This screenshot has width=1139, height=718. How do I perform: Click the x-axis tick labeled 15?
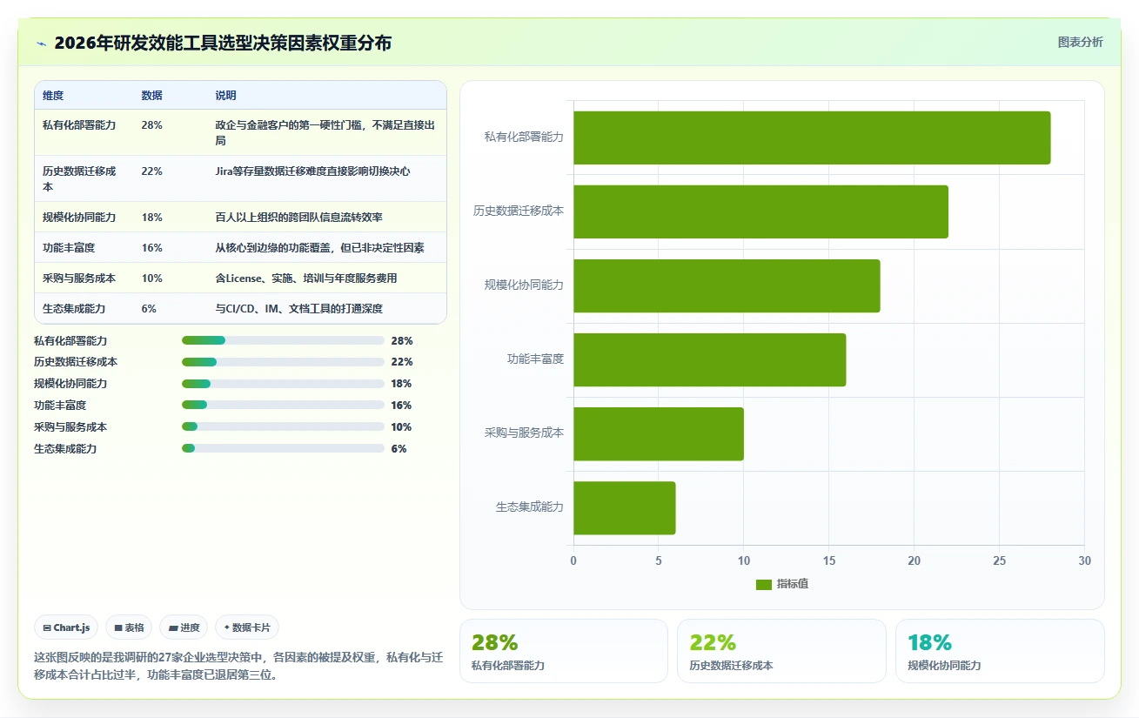[x=828, y=561]
